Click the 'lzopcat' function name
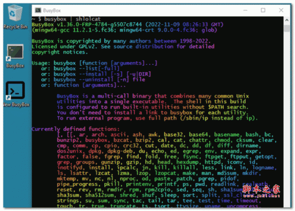This screenshot has width=295, height=211. (165, 173)
